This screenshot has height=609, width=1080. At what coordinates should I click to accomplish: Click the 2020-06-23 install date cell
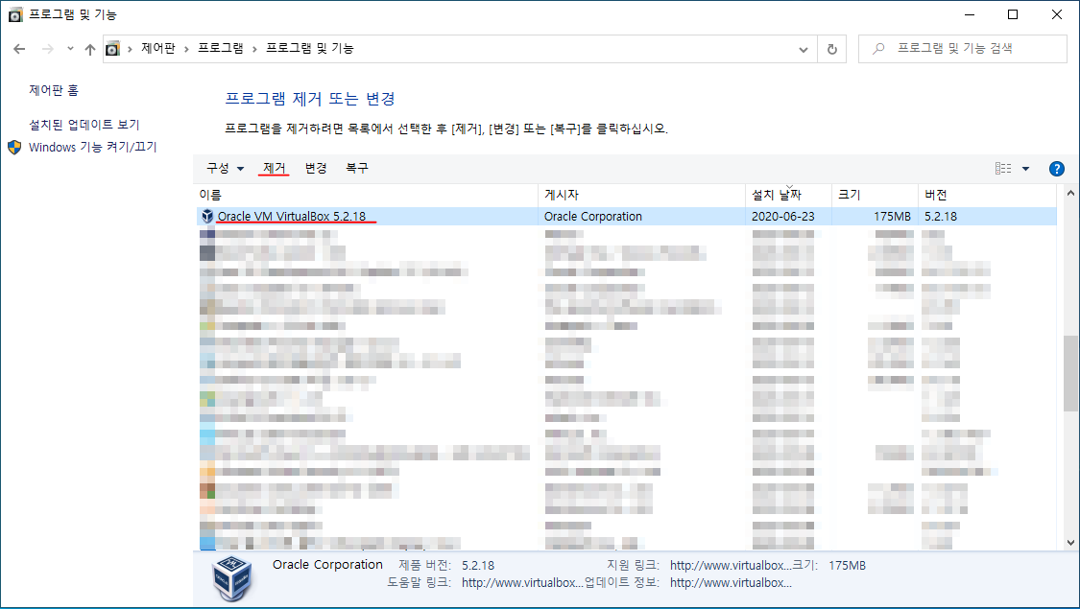[x=783, y=216]
